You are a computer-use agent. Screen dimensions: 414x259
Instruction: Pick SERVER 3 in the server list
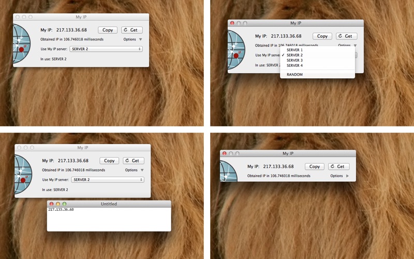(294, 60)
